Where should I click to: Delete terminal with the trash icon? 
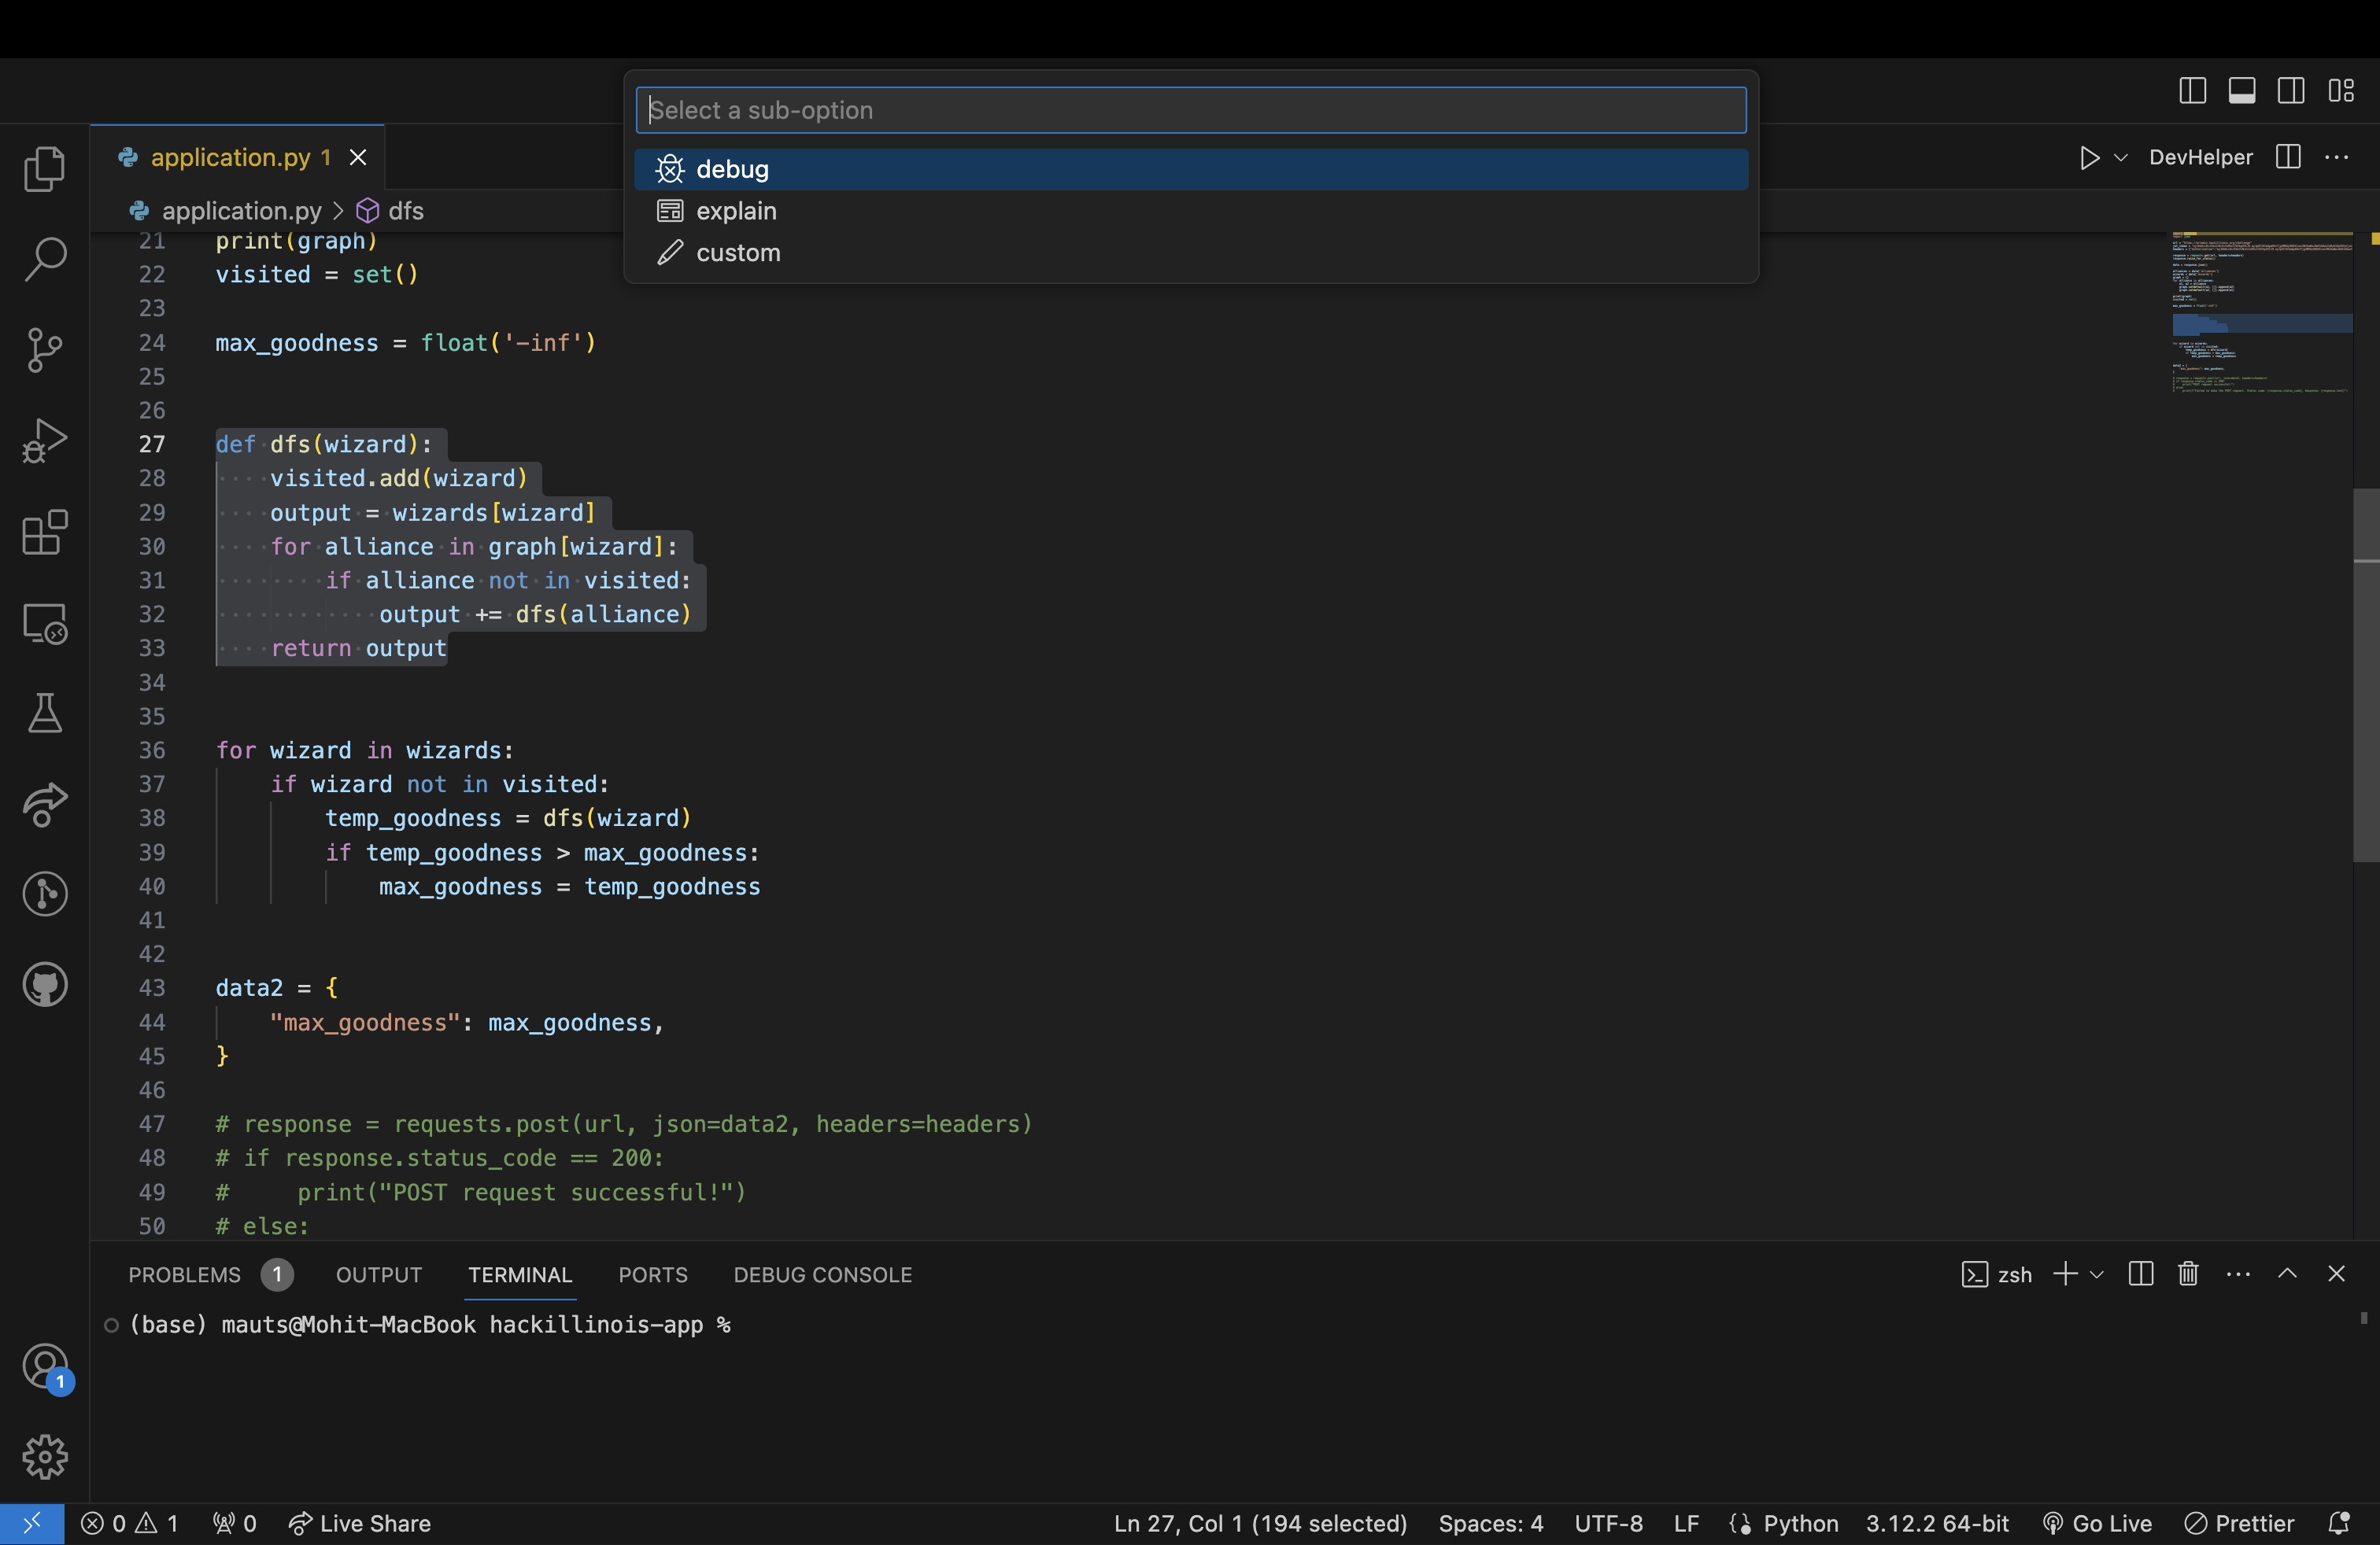point(2188,1274)
